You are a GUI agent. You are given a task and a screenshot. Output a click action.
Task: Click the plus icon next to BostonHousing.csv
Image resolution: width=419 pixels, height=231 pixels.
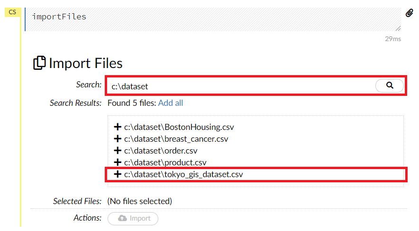(118, 127)
